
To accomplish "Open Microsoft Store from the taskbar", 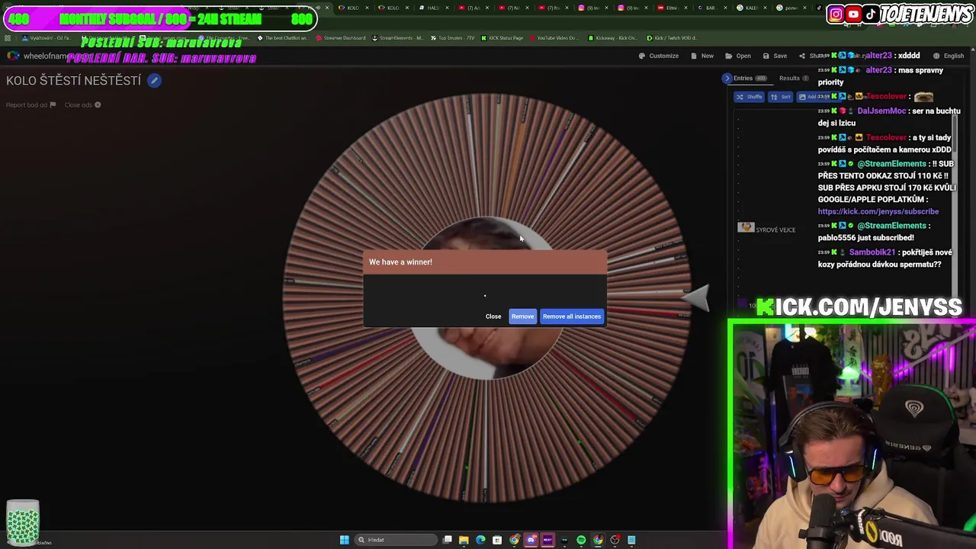I will [x=497, y=540].
